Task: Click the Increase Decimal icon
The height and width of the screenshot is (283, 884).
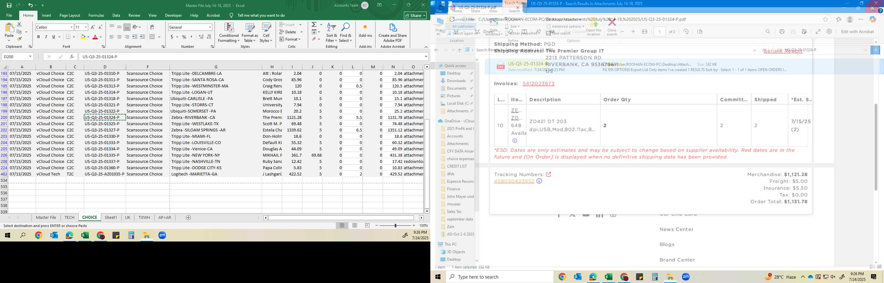Action: pos(201,37)
